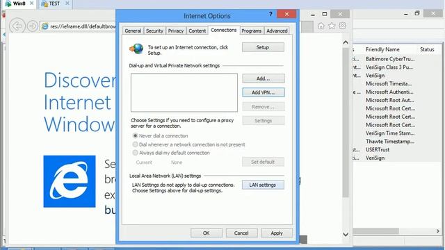445x250 pixels.
Task: Click the Friendly Name column header
Action: [382, 49]
